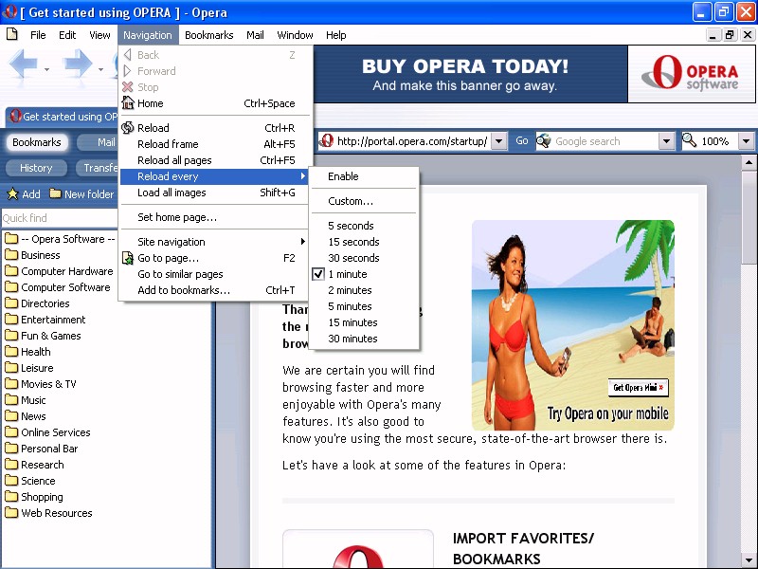Click the Home house icon in Navigation menu
The width and height of the screenshot is (758, 569).
tap(128, 103)
